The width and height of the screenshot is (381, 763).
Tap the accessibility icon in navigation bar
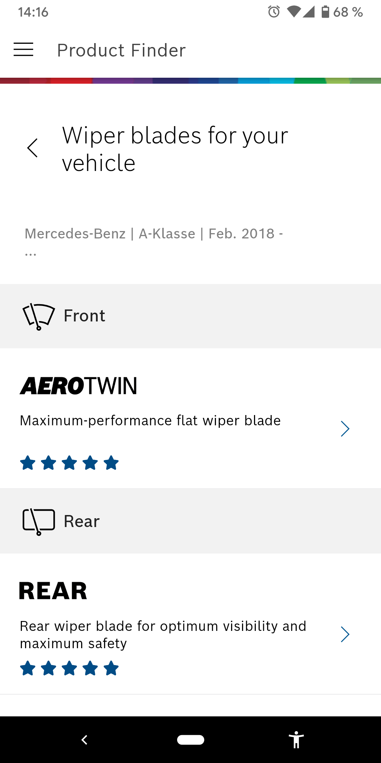pyautogui.click(x=296, y=739)
